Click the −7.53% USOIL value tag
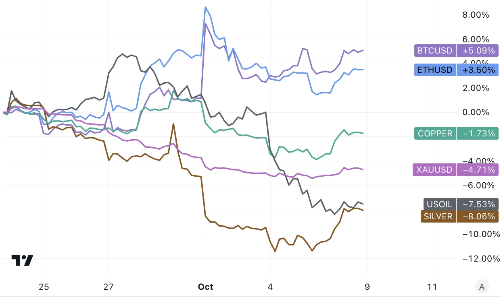 coord(478,204)
